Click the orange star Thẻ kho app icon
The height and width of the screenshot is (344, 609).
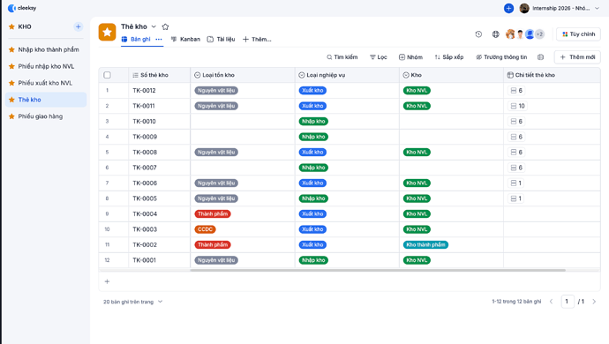[x=107, y=33]
